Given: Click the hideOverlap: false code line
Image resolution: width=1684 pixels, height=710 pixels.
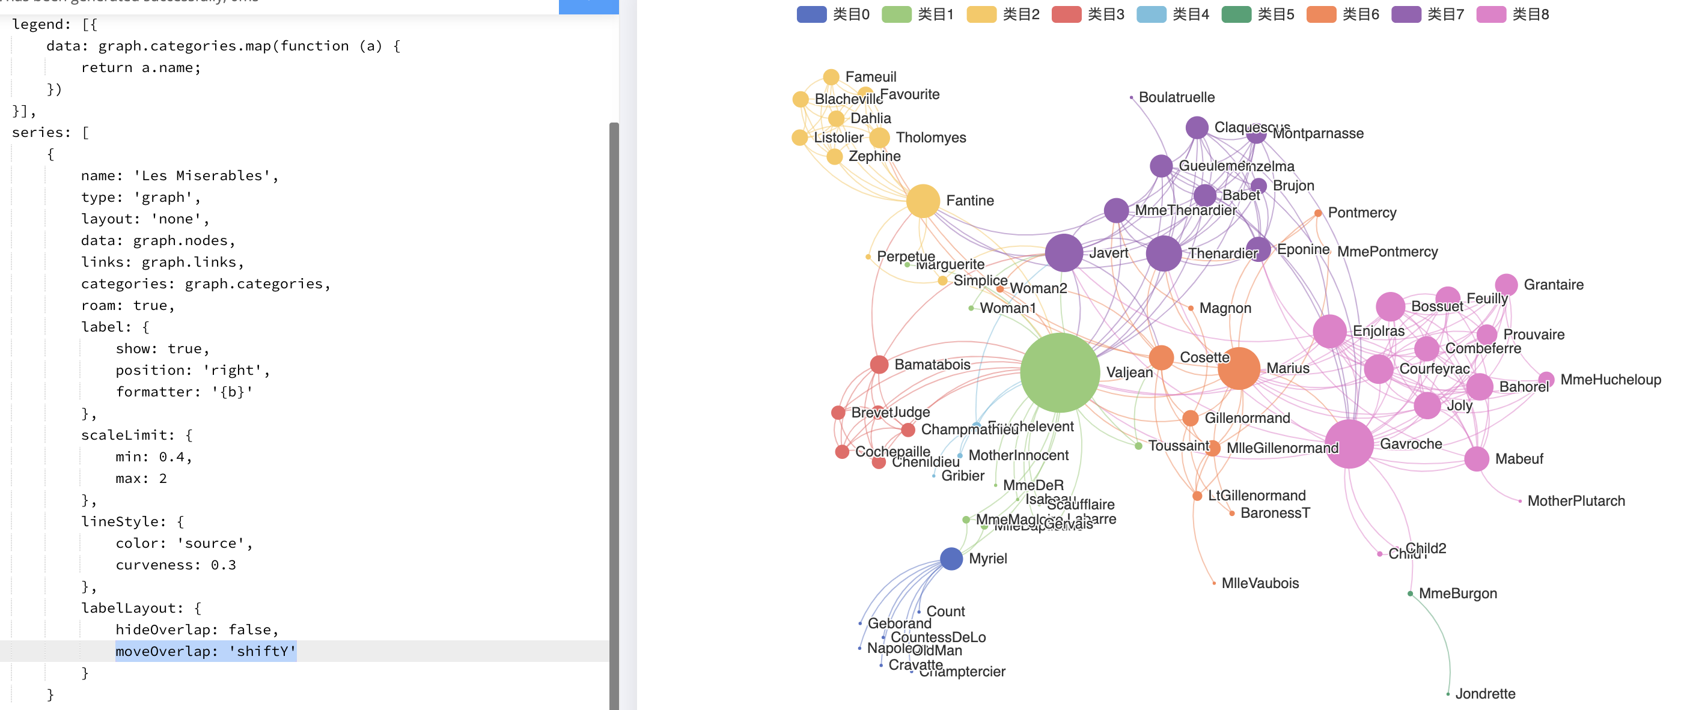Looking at the screenshot, I should click(x=197, y=630).
